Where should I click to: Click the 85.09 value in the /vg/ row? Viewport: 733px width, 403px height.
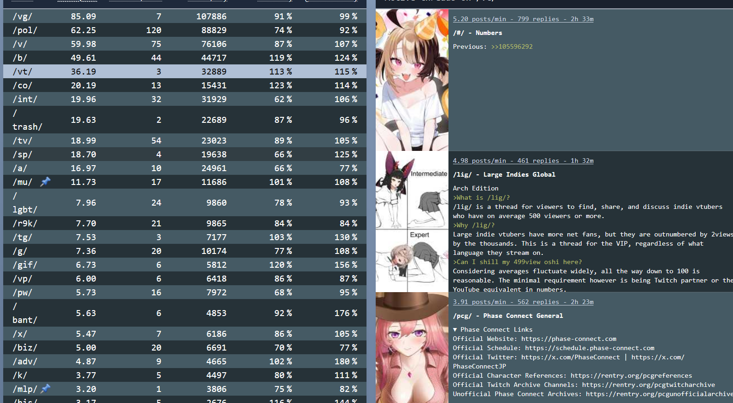coord(83,16)
